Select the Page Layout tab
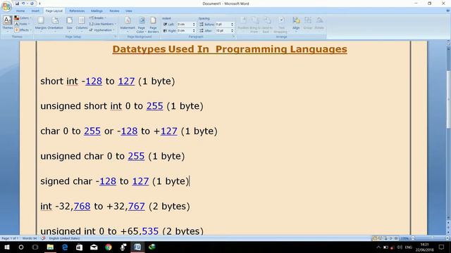The image size is (451, 253). [54, 11]
